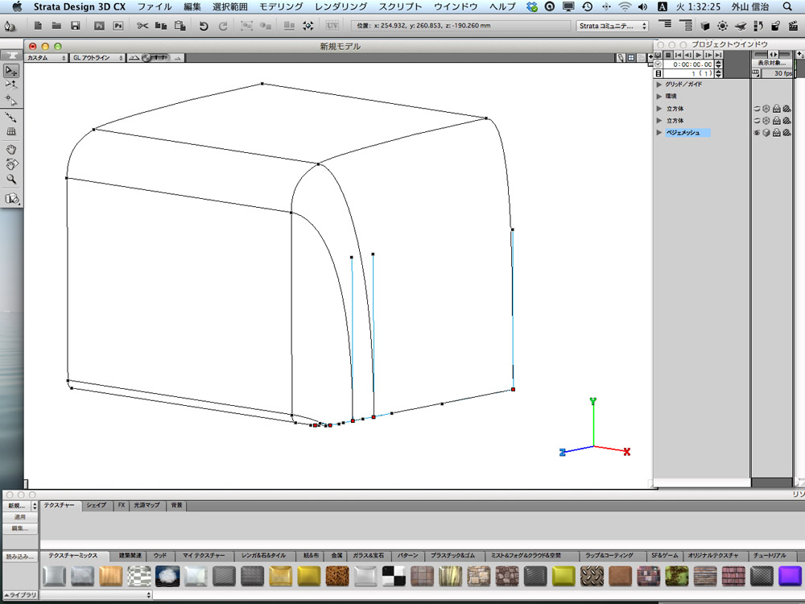Screen dimensions: 805x604
Task: Select the wood texture swatch
Action: [111, 577]
